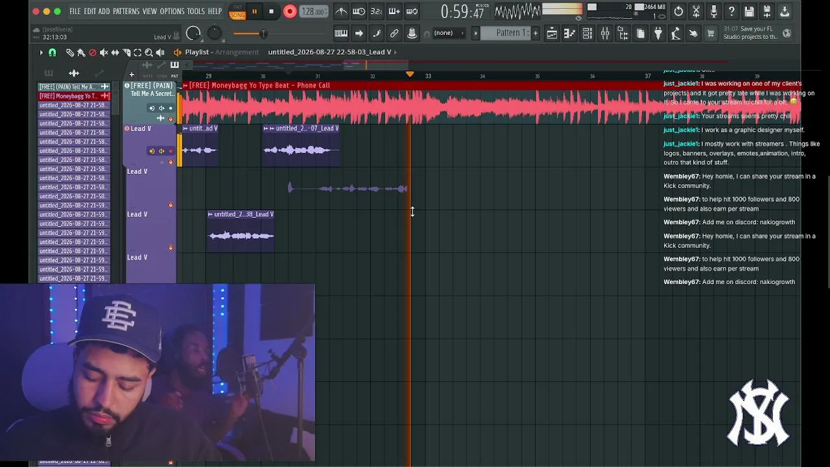This screenshot has width=830, height=467.
Task: Select the '[FREE] Moneybagg Yo T..' picker item
Action: (x=74, y=96)
